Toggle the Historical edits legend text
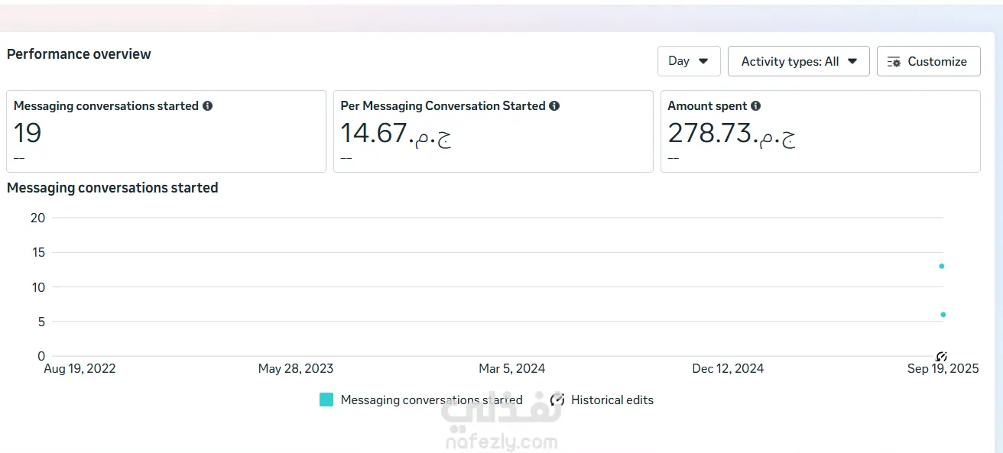This screenshot has height=453, width=1003. (x=612, y=400)
